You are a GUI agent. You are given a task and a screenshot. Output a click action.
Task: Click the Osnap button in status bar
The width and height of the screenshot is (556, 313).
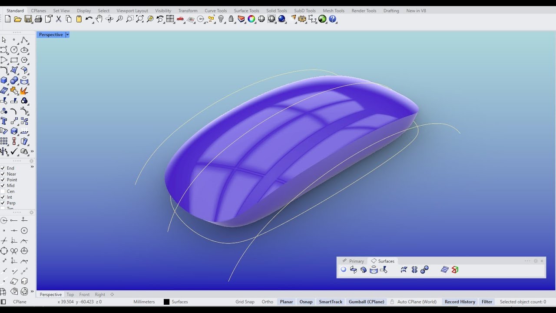click(x=306, y=302)
